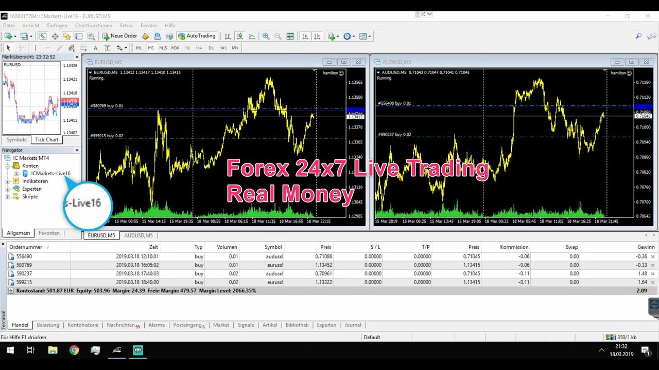The height and width of the screenshot is (370, 659).
Task: Select the horizontal line drawing tool
Action: (x=47, y=48)
